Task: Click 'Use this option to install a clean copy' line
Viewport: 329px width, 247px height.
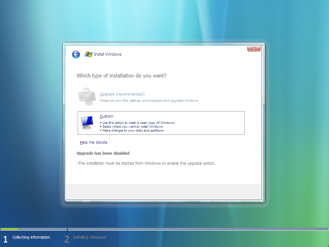Action: click(138, 123)
